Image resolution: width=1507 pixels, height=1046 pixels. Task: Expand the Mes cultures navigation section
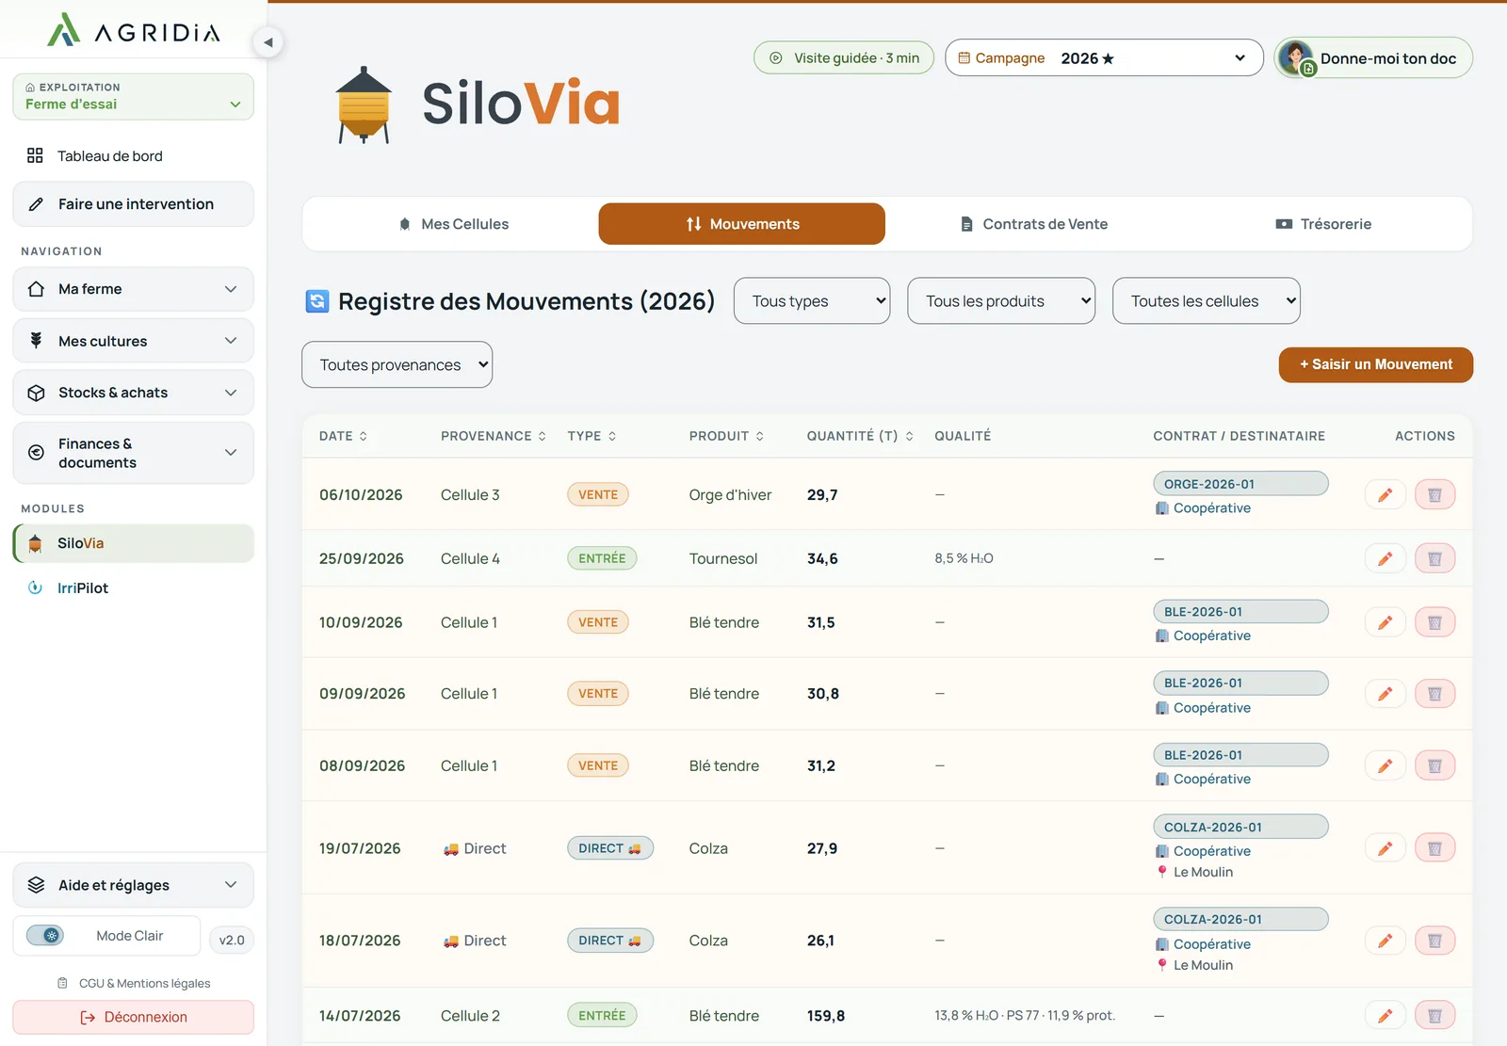point(133,341)
